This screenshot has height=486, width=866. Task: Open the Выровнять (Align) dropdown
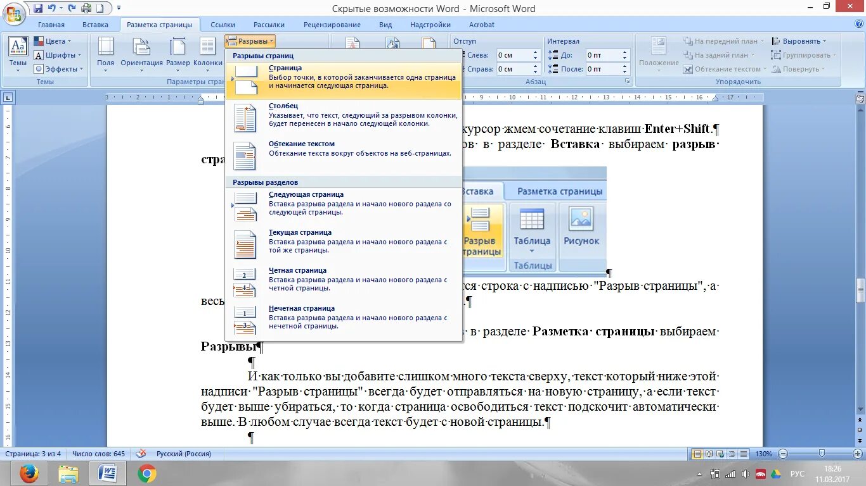799,41
